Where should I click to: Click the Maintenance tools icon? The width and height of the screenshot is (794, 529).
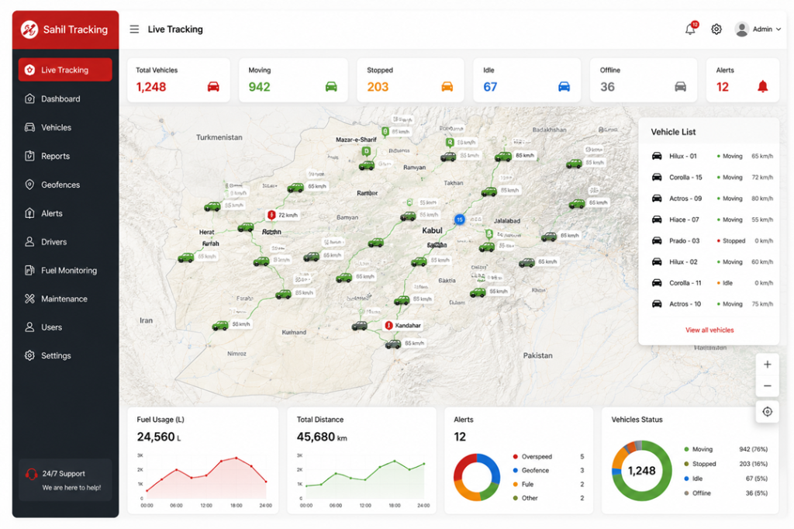(30, 299)
